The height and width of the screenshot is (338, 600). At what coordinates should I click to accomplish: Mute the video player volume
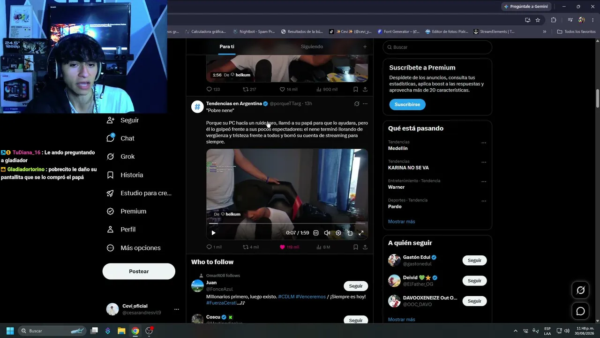327,233
